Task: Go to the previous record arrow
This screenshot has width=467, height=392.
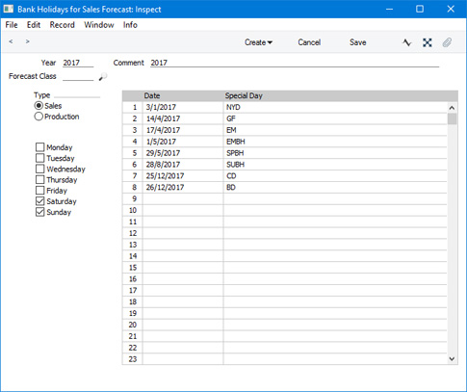Action: tap(11, 41)
